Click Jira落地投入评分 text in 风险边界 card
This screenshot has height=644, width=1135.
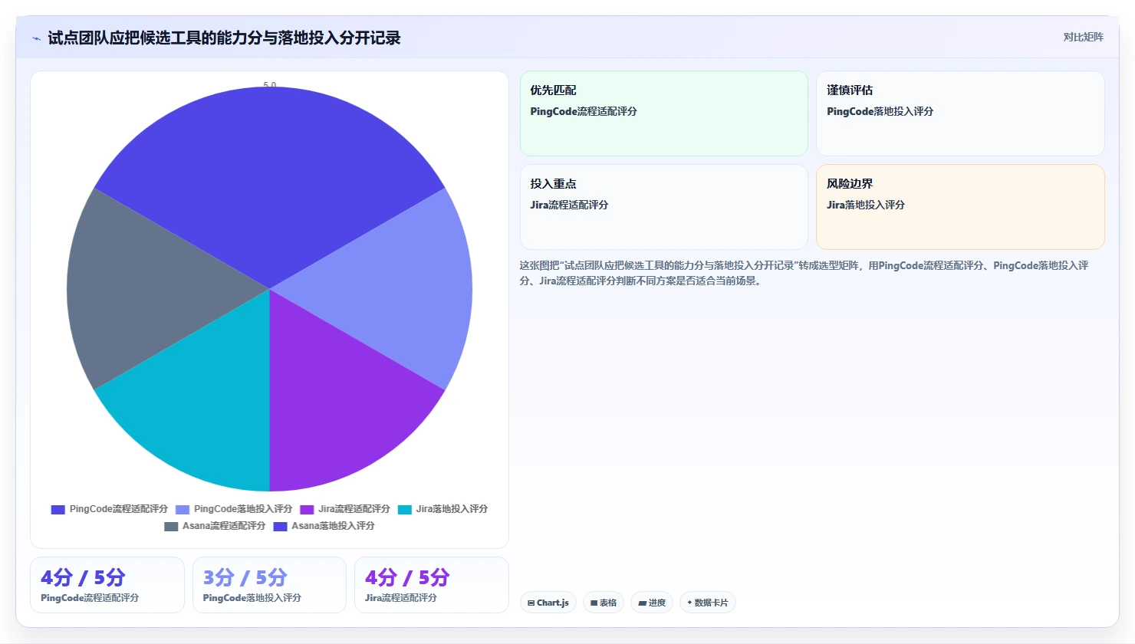866,205
